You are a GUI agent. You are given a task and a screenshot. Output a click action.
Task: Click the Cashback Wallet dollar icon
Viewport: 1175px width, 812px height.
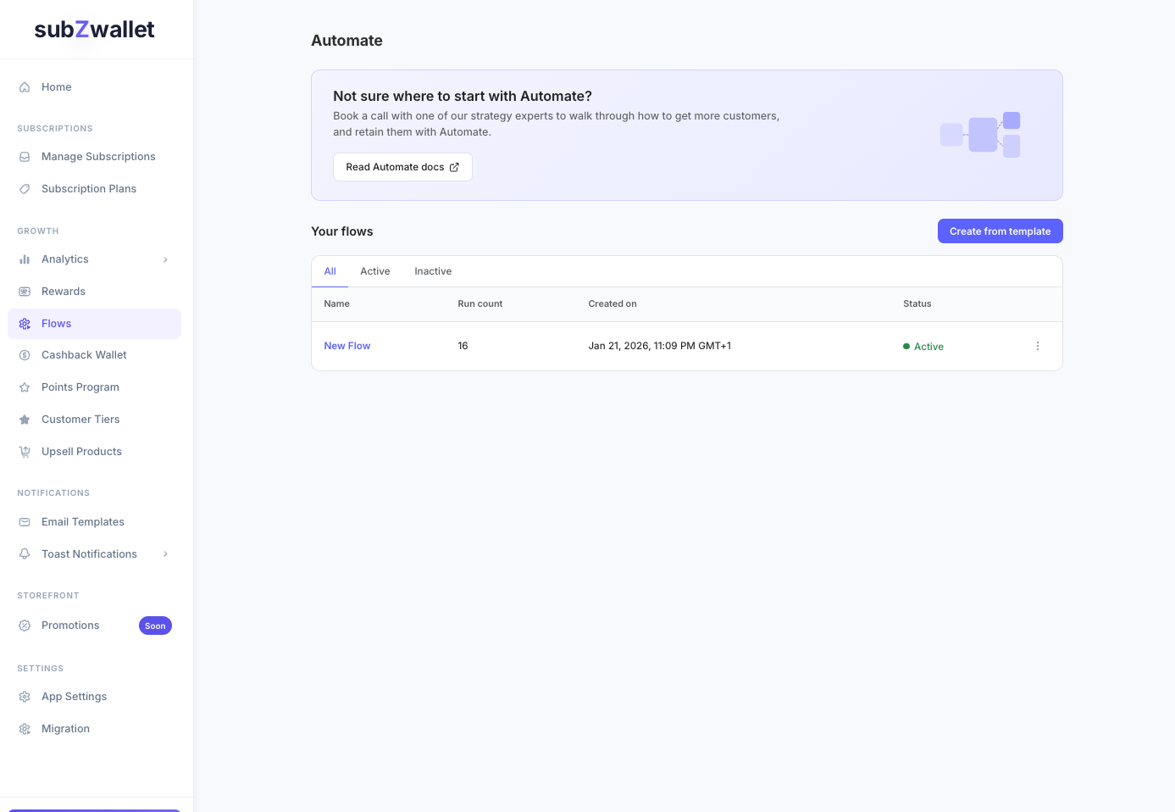pyautogui.click(x=25, y=355)
